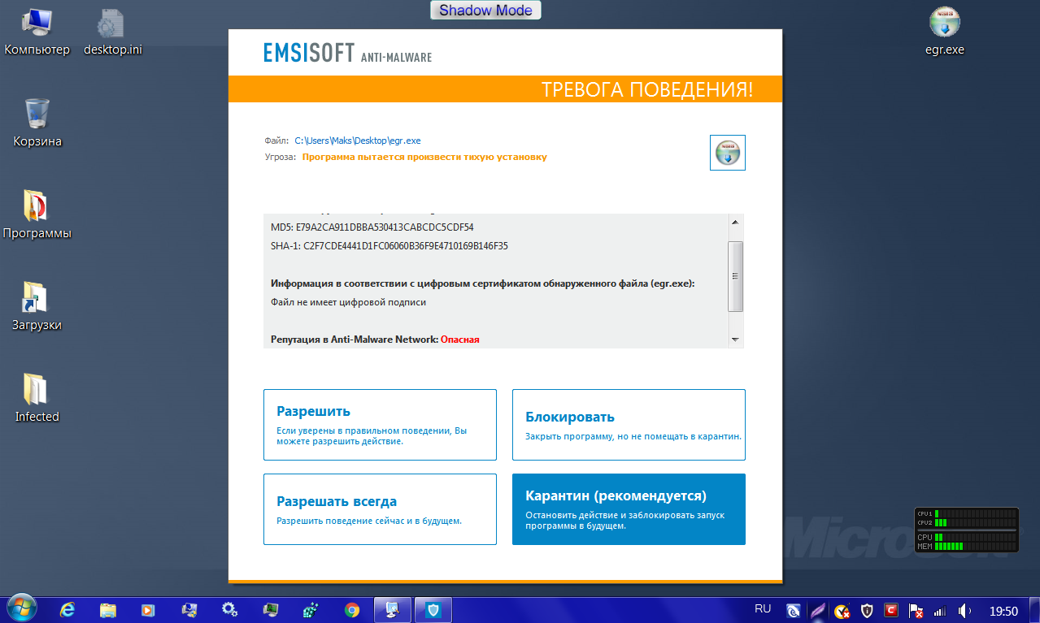
Task: Click the green monitor taskbar icon
Action: click(270, 610)
